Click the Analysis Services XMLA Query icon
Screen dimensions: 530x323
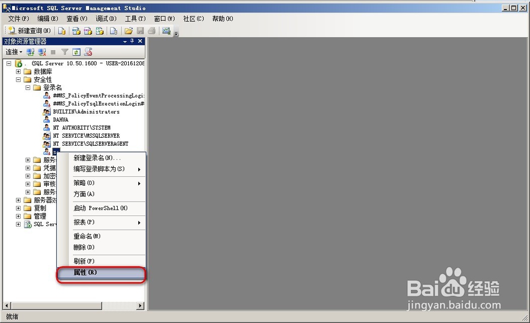coord(100,31)
